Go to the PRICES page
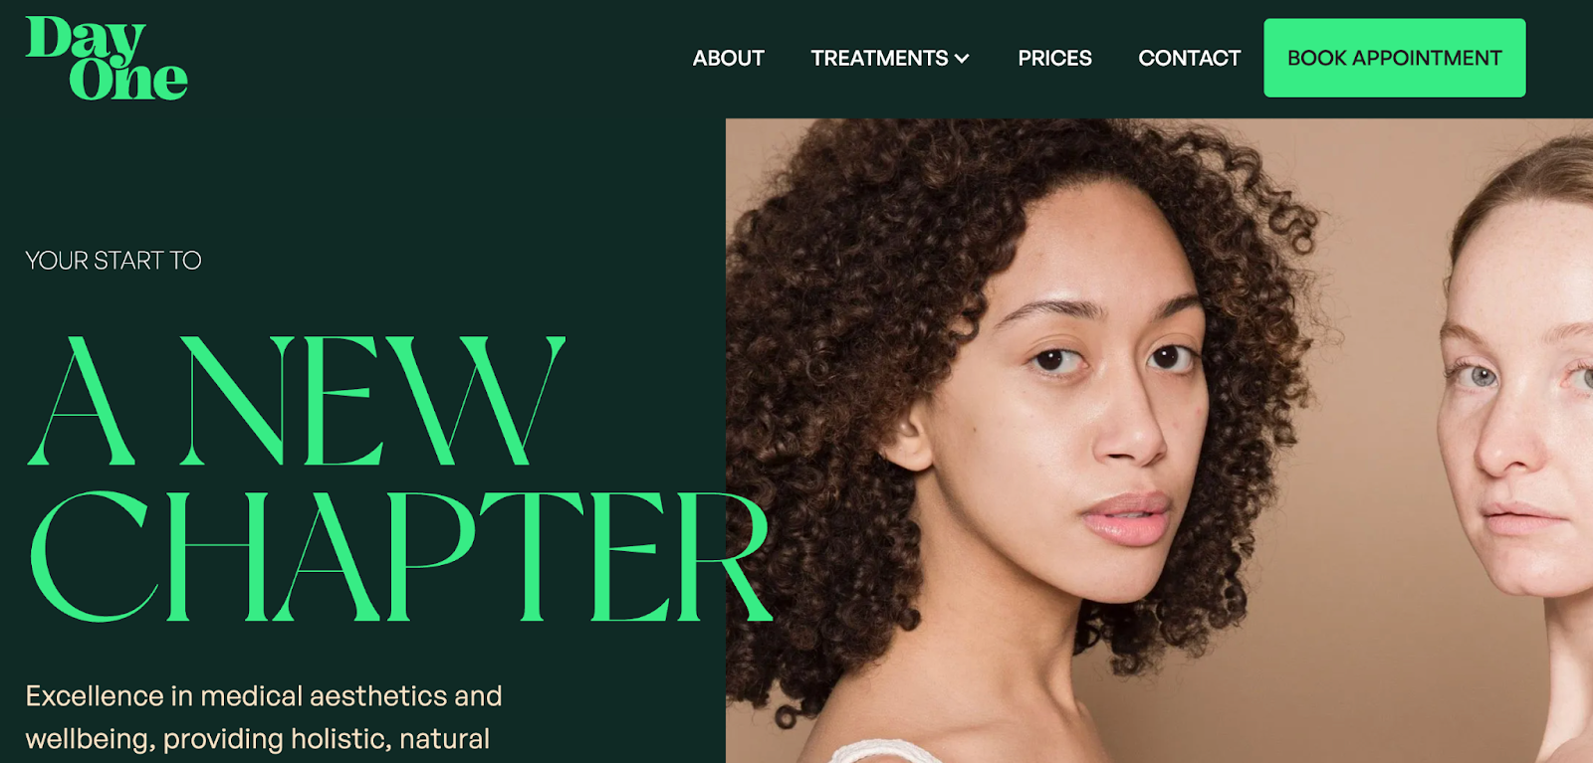The width and height of the screenshot is (1593, 763). [x=1054, y=58]
